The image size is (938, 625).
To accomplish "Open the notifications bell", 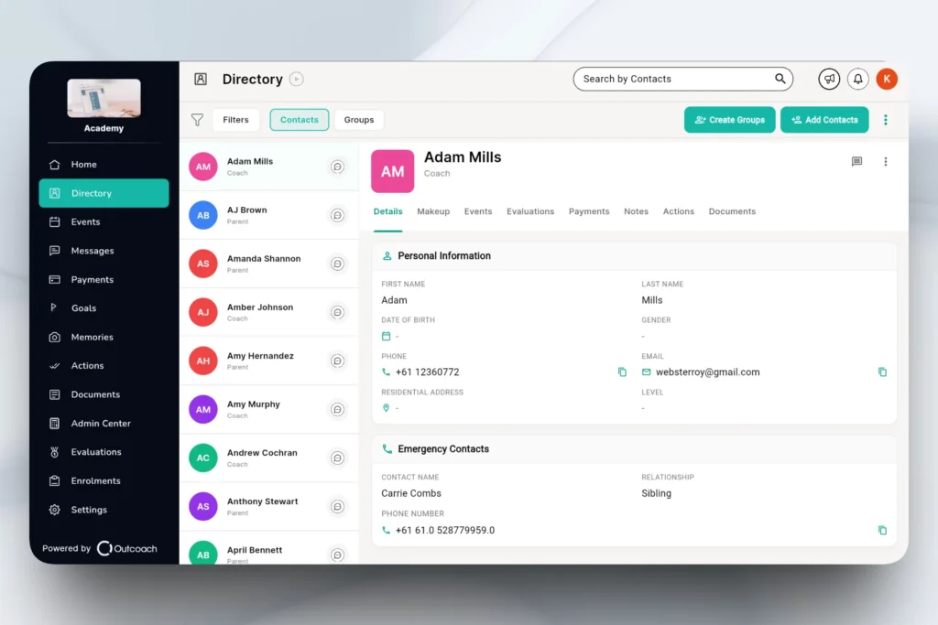I will [x=857, y=79].
